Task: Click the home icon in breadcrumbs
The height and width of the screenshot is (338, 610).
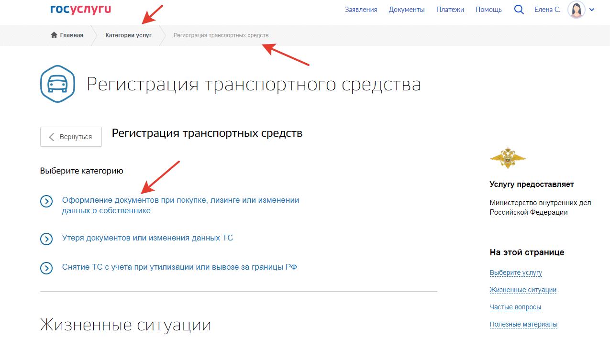Action: [x=54, y=35]
